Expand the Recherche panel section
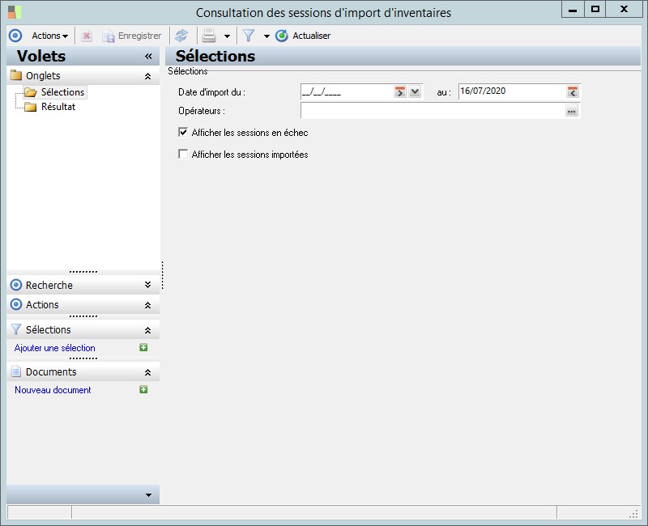Image resolution: width=648 pixels, height=526 pixels. 147,285
